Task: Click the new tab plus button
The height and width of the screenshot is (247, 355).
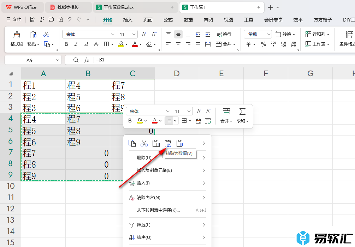Action: tap(270, 7)
